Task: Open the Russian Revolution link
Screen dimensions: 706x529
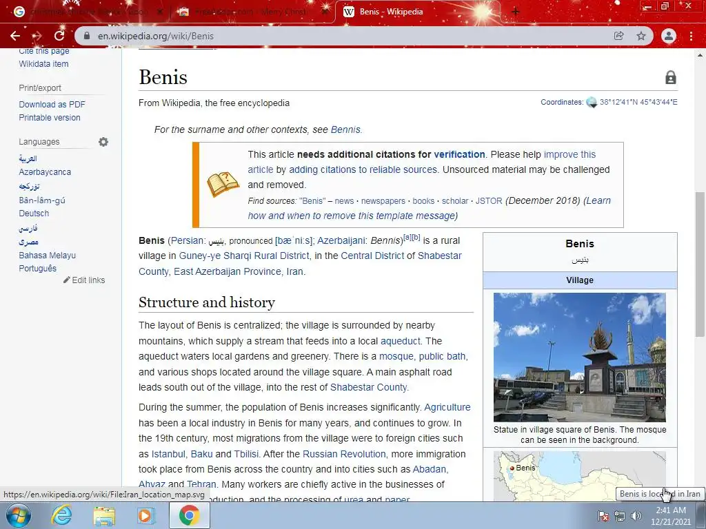Action: (x=344, y=454)
